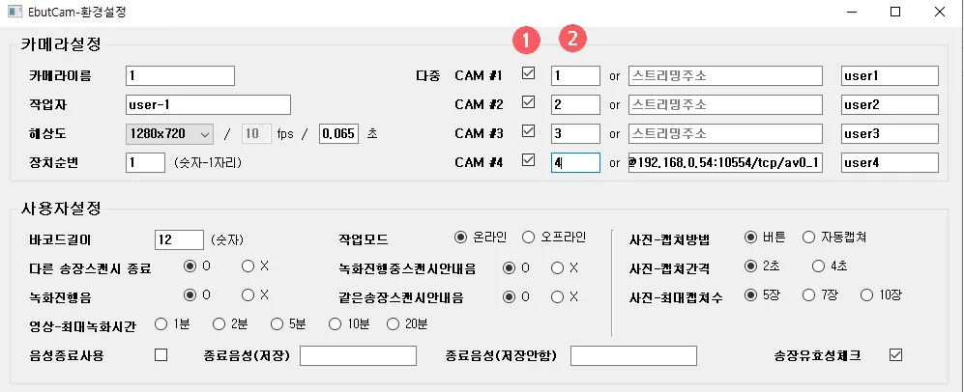Image resolution: width=964 pixels, height=392 pixels.
Task: Click the EbutCam app icon in title bar
Action: (x=13, y=14)
